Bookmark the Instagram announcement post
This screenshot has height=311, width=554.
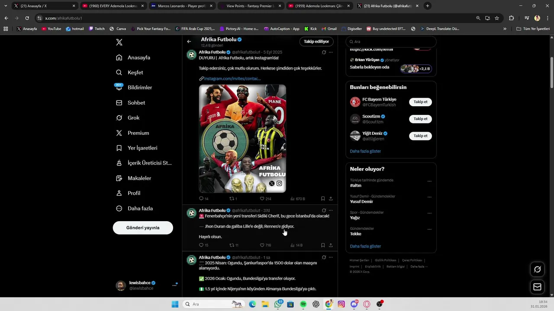point(323,199)
